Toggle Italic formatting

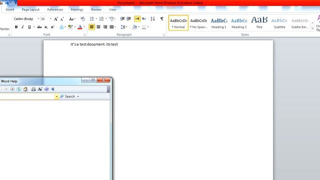click(22, 27)
